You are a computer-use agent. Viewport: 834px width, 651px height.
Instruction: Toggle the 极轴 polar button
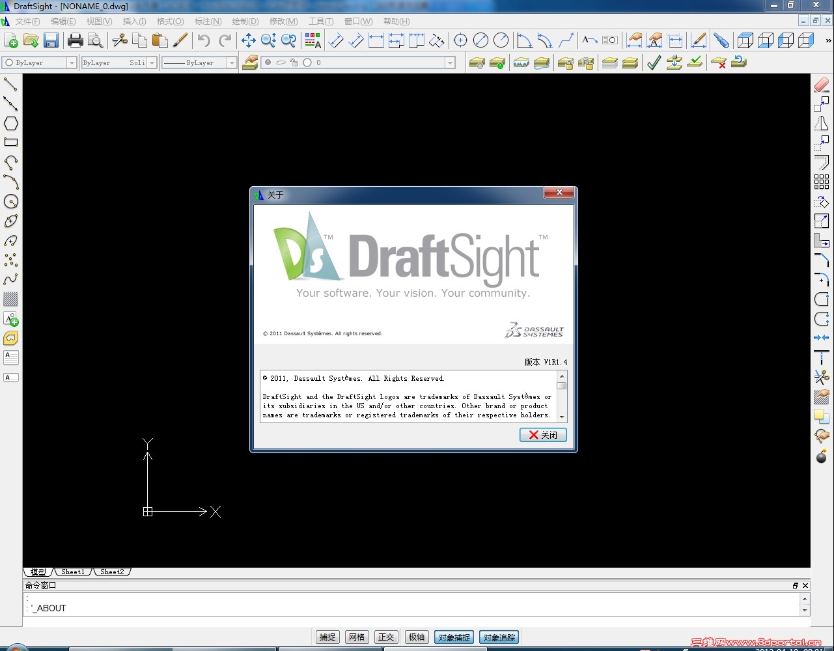click(417, 637)
